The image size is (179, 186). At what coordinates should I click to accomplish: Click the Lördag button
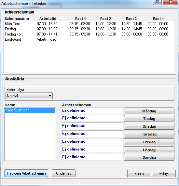pos(149,150)
